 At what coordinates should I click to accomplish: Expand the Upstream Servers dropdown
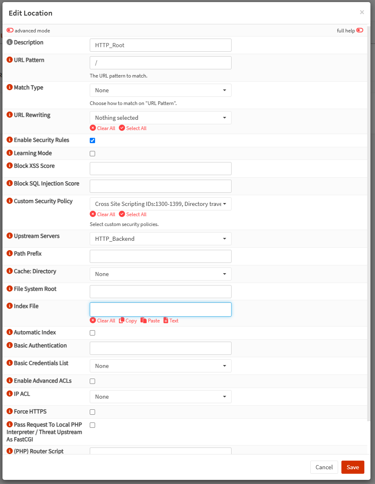160,239
